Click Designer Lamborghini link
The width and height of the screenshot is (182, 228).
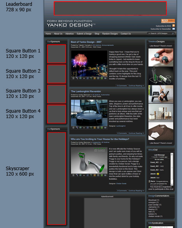tap(121, 126)
